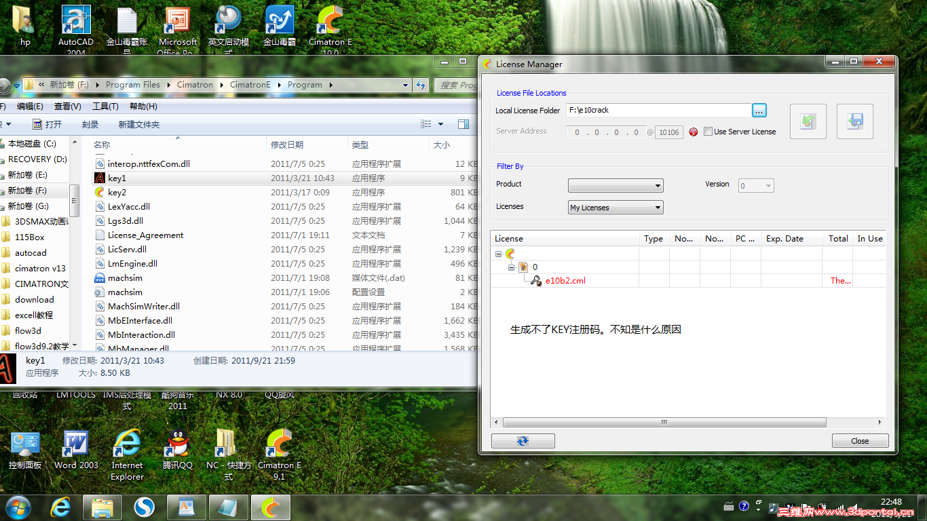The width and height of the screenshot is (927, 521).
Task: Open the Licenses filter dropdown
Action: [x=616, y=208]
